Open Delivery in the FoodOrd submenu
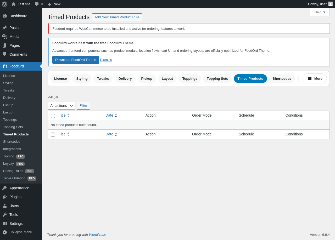 [x=9, y=98]
